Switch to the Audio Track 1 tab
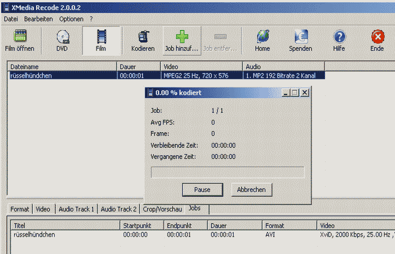Viewport: 395px width, 254px height. coord(77,209)
